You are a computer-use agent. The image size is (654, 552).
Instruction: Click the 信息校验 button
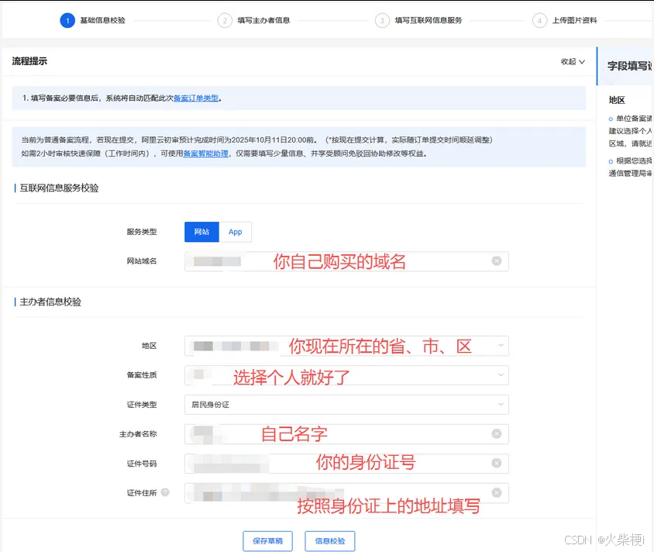point(330,541)
